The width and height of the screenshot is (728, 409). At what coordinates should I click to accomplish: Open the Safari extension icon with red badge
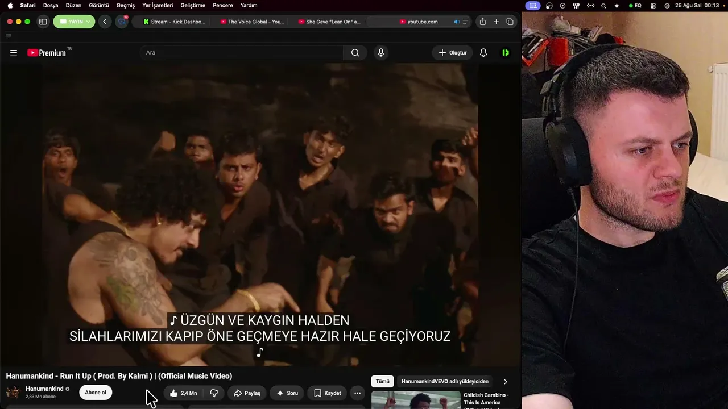[x=122, y=22]
